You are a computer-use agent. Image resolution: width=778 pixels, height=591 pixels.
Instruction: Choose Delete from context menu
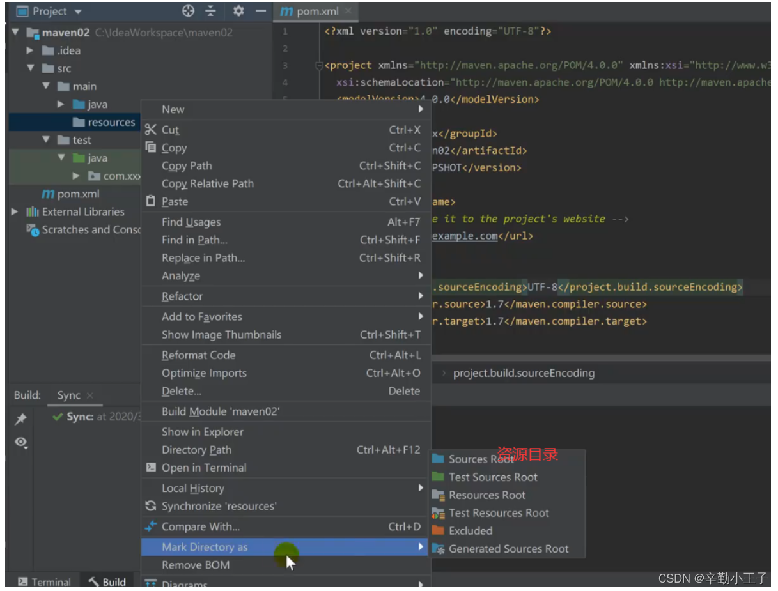pos(286,390)
